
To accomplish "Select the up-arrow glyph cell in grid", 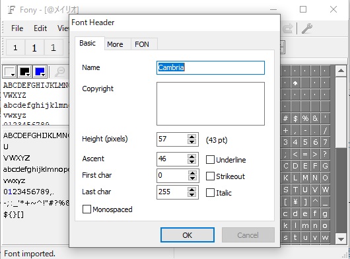I will click(x=295, y=83).
